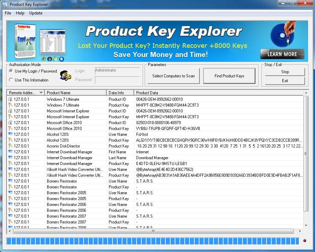The height and width of the screenshot is (252, 315).
Task: Click the icon on the Bomers Restorator 2006 User Name row
Action: coord(10,204)
